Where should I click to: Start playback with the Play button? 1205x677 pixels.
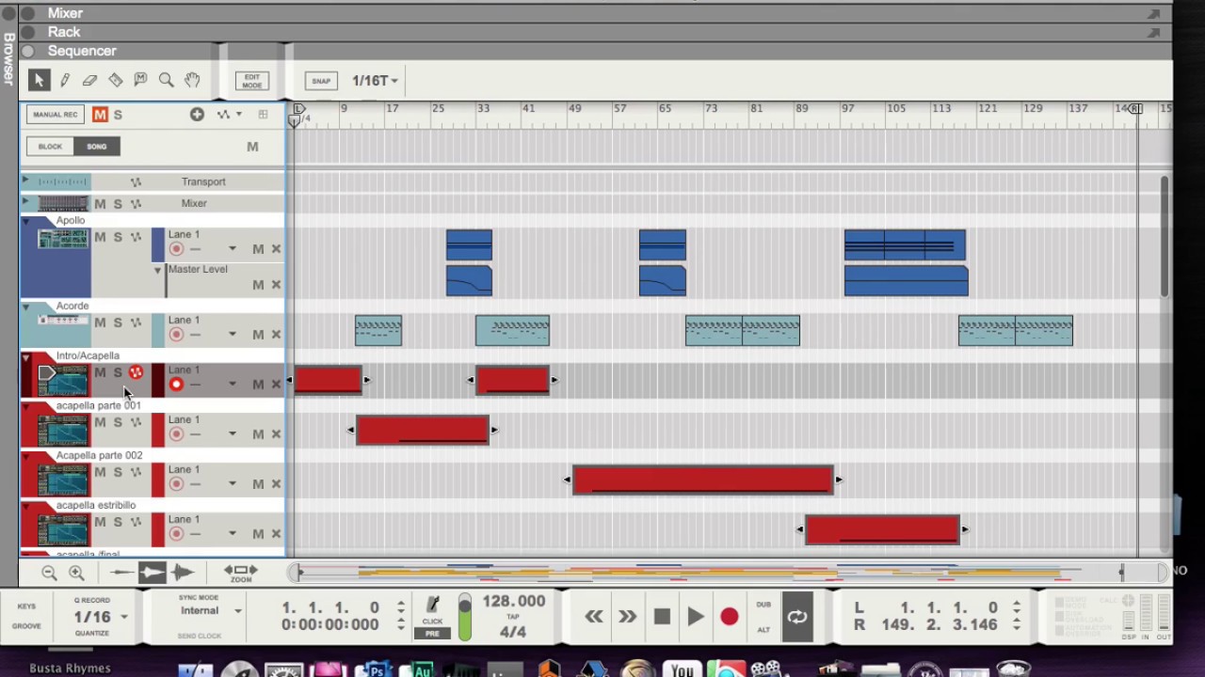696,616
